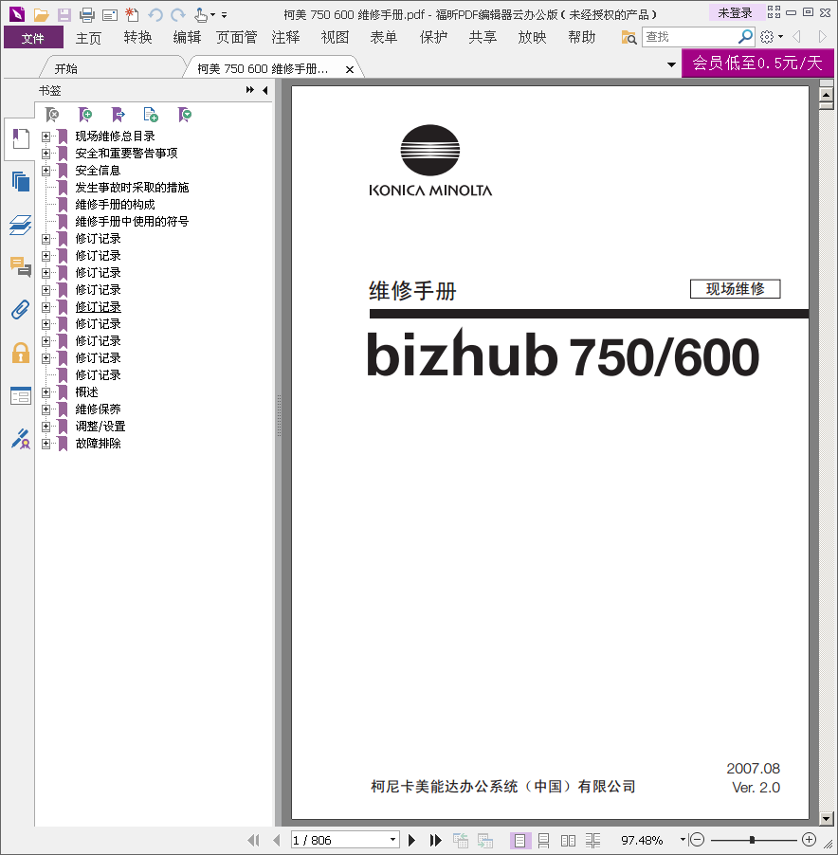Click the 未登录 login button
838x855 pixels.
(x=735, y=13)
